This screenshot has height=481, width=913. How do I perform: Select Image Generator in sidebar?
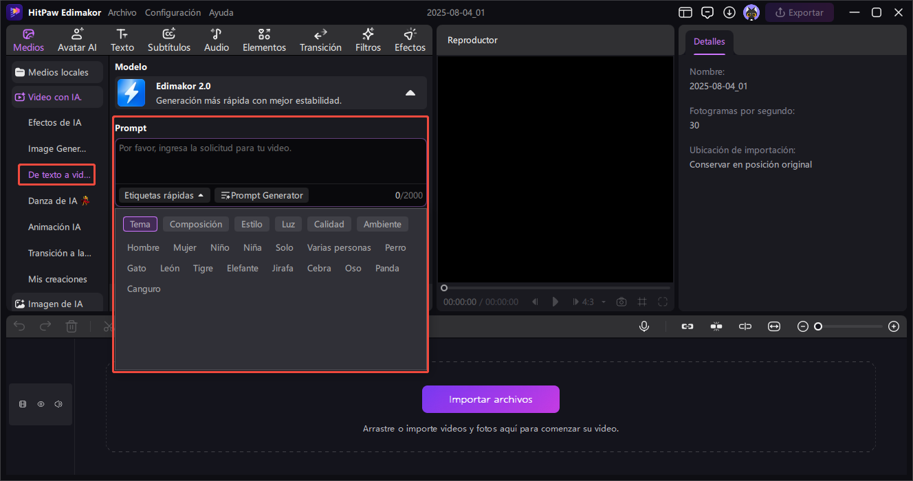tap(57, 148)
